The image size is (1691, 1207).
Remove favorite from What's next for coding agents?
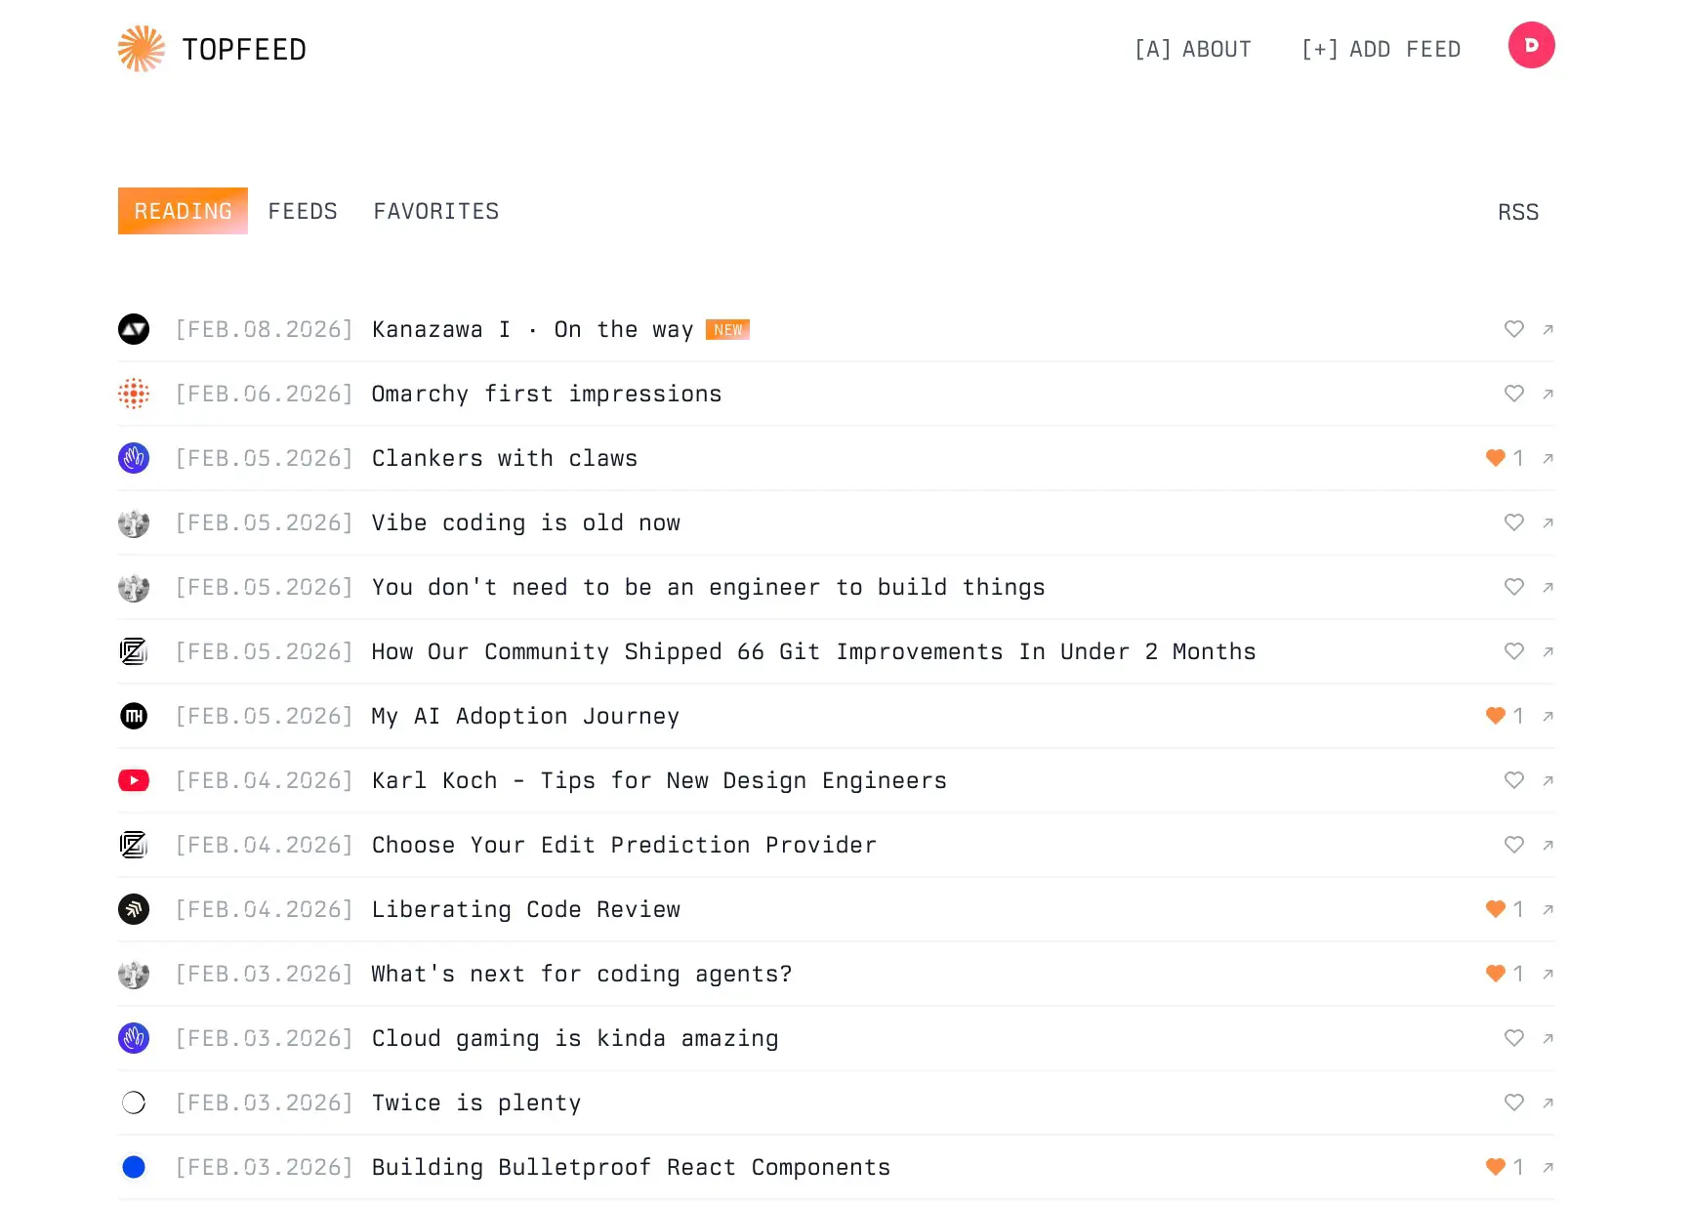(x=1495, y=974)
